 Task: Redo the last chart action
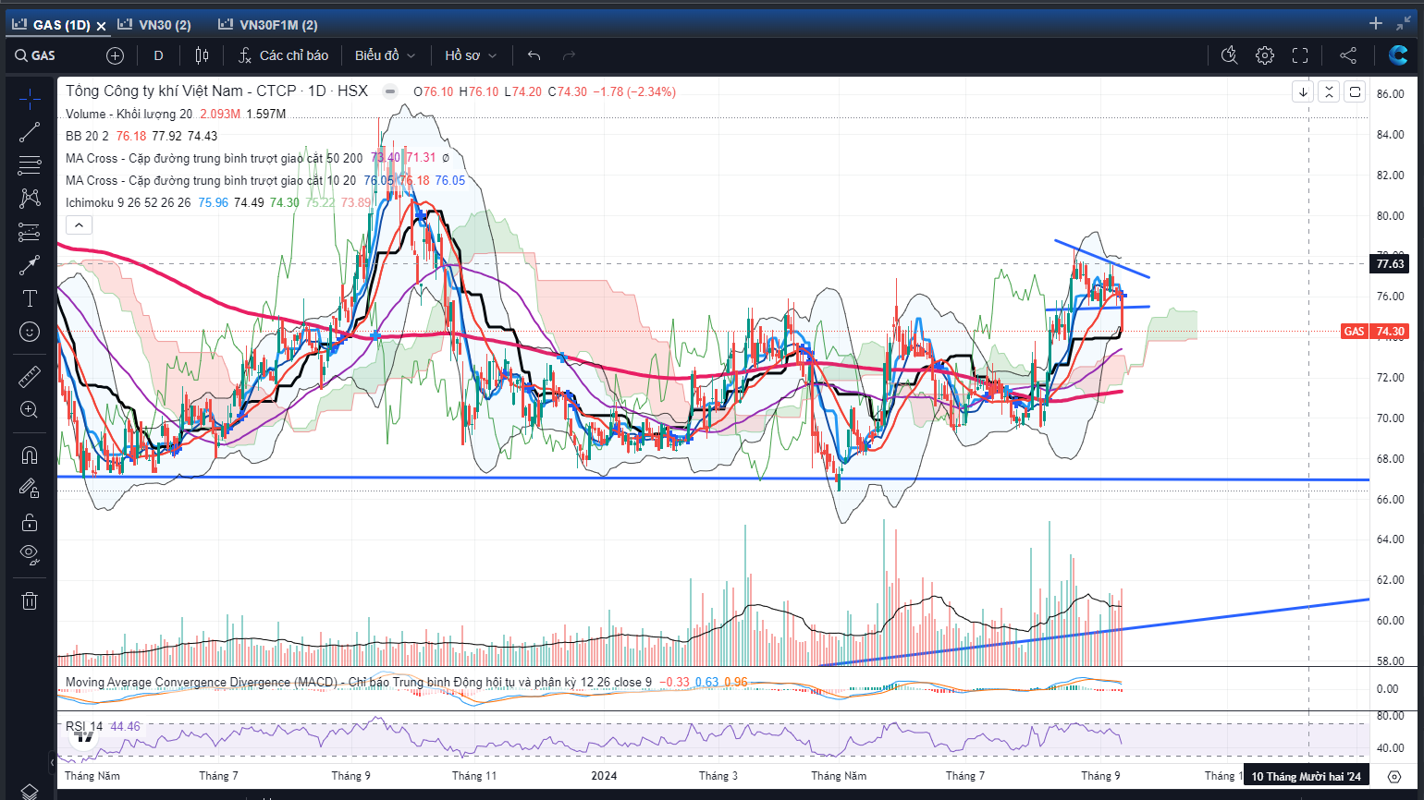point(569,55)
